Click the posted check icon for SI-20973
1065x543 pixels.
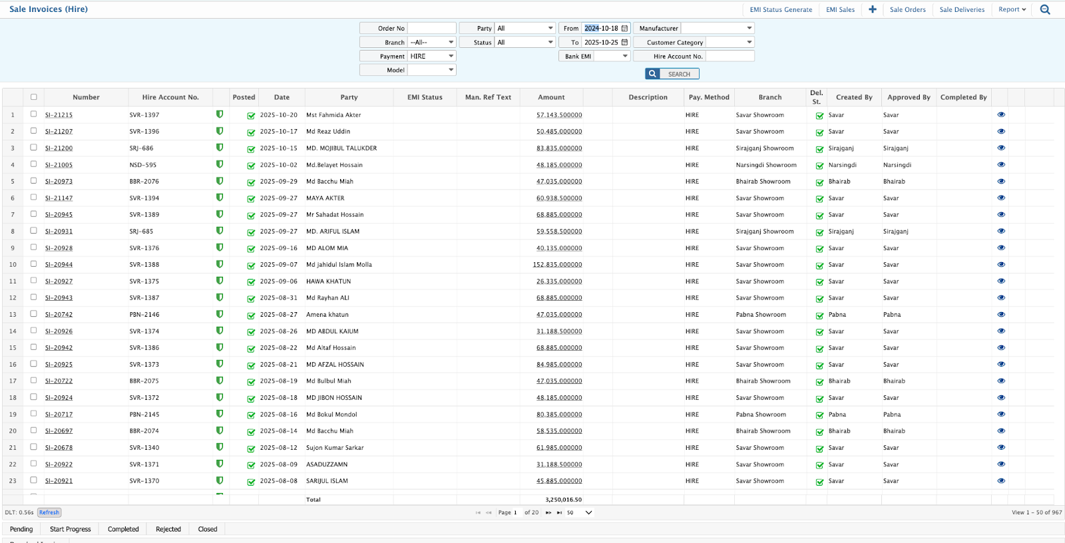(251, 182)
